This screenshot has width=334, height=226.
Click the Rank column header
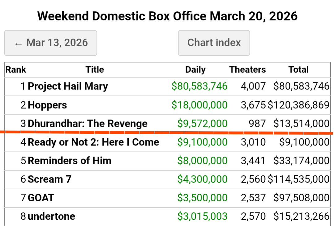point(16,70)
